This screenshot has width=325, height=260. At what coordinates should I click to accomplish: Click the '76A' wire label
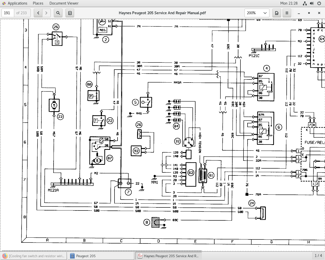(x=258, y=194)
